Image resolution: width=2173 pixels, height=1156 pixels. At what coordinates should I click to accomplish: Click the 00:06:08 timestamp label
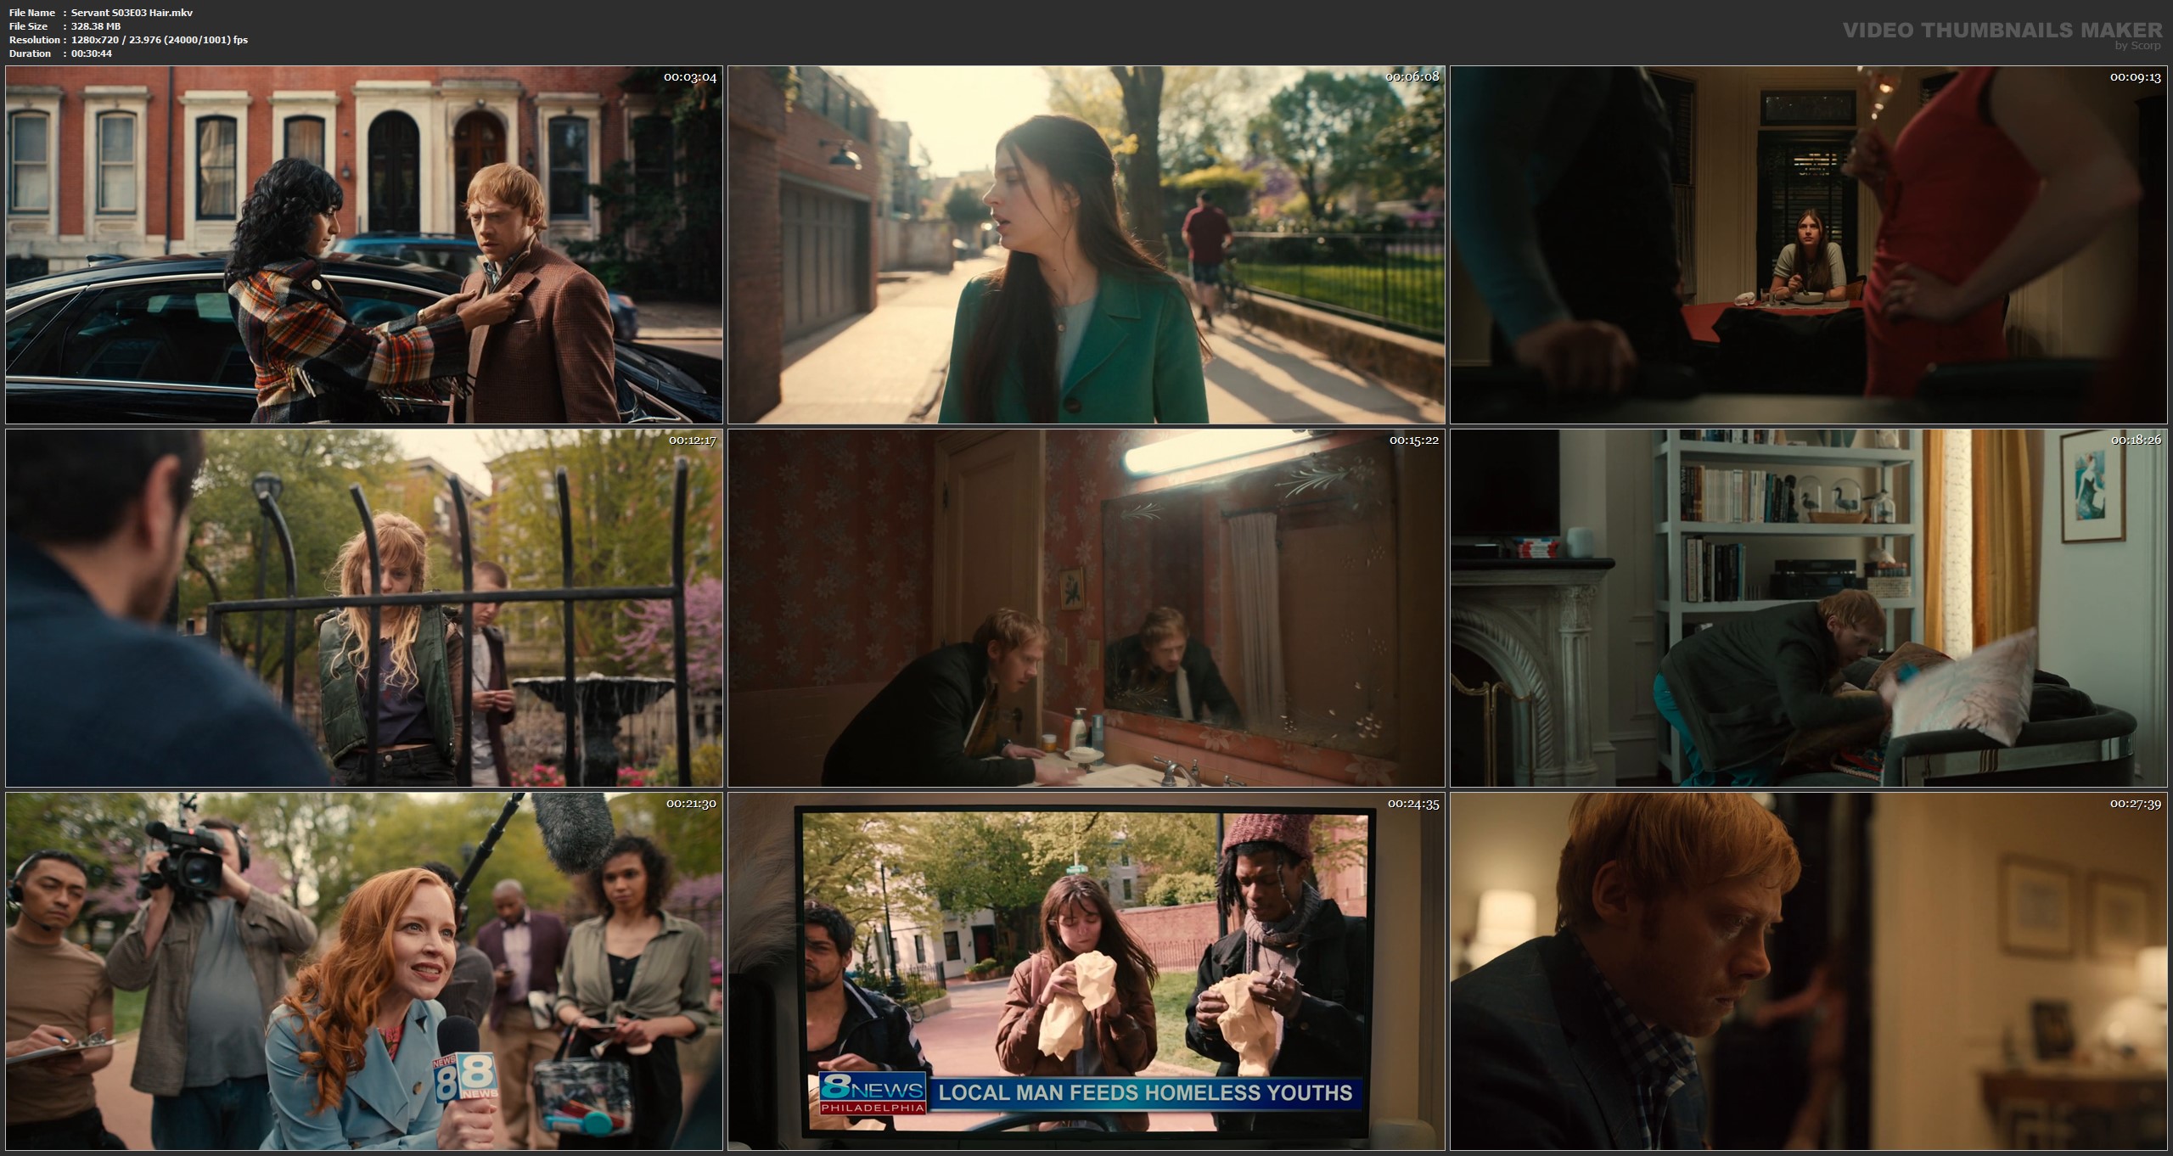click(x=1412, y=77)
